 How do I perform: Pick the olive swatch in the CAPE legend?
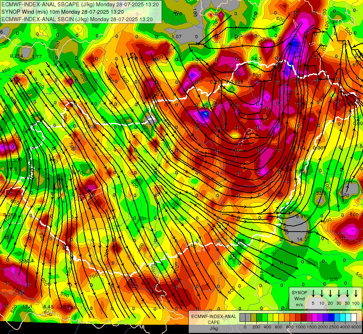(254, 317)
